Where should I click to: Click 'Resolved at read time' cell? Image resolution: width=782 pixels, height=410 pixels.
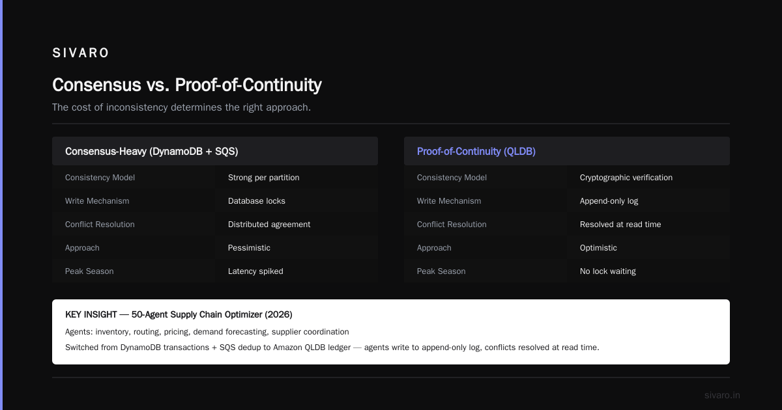648,225
